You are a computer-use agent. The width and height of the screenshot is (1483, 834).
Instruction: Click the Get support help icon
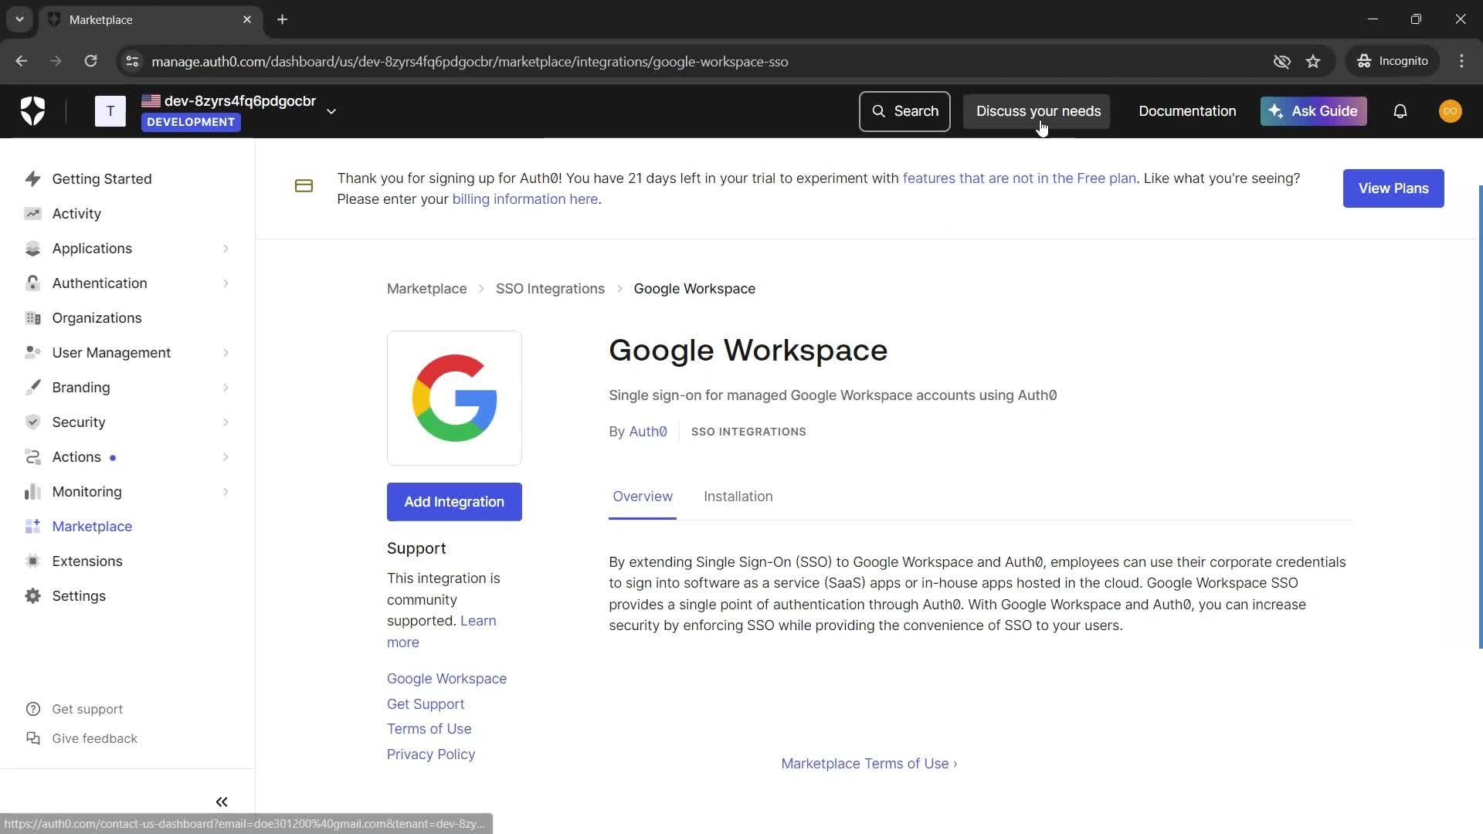click(33, 710)
